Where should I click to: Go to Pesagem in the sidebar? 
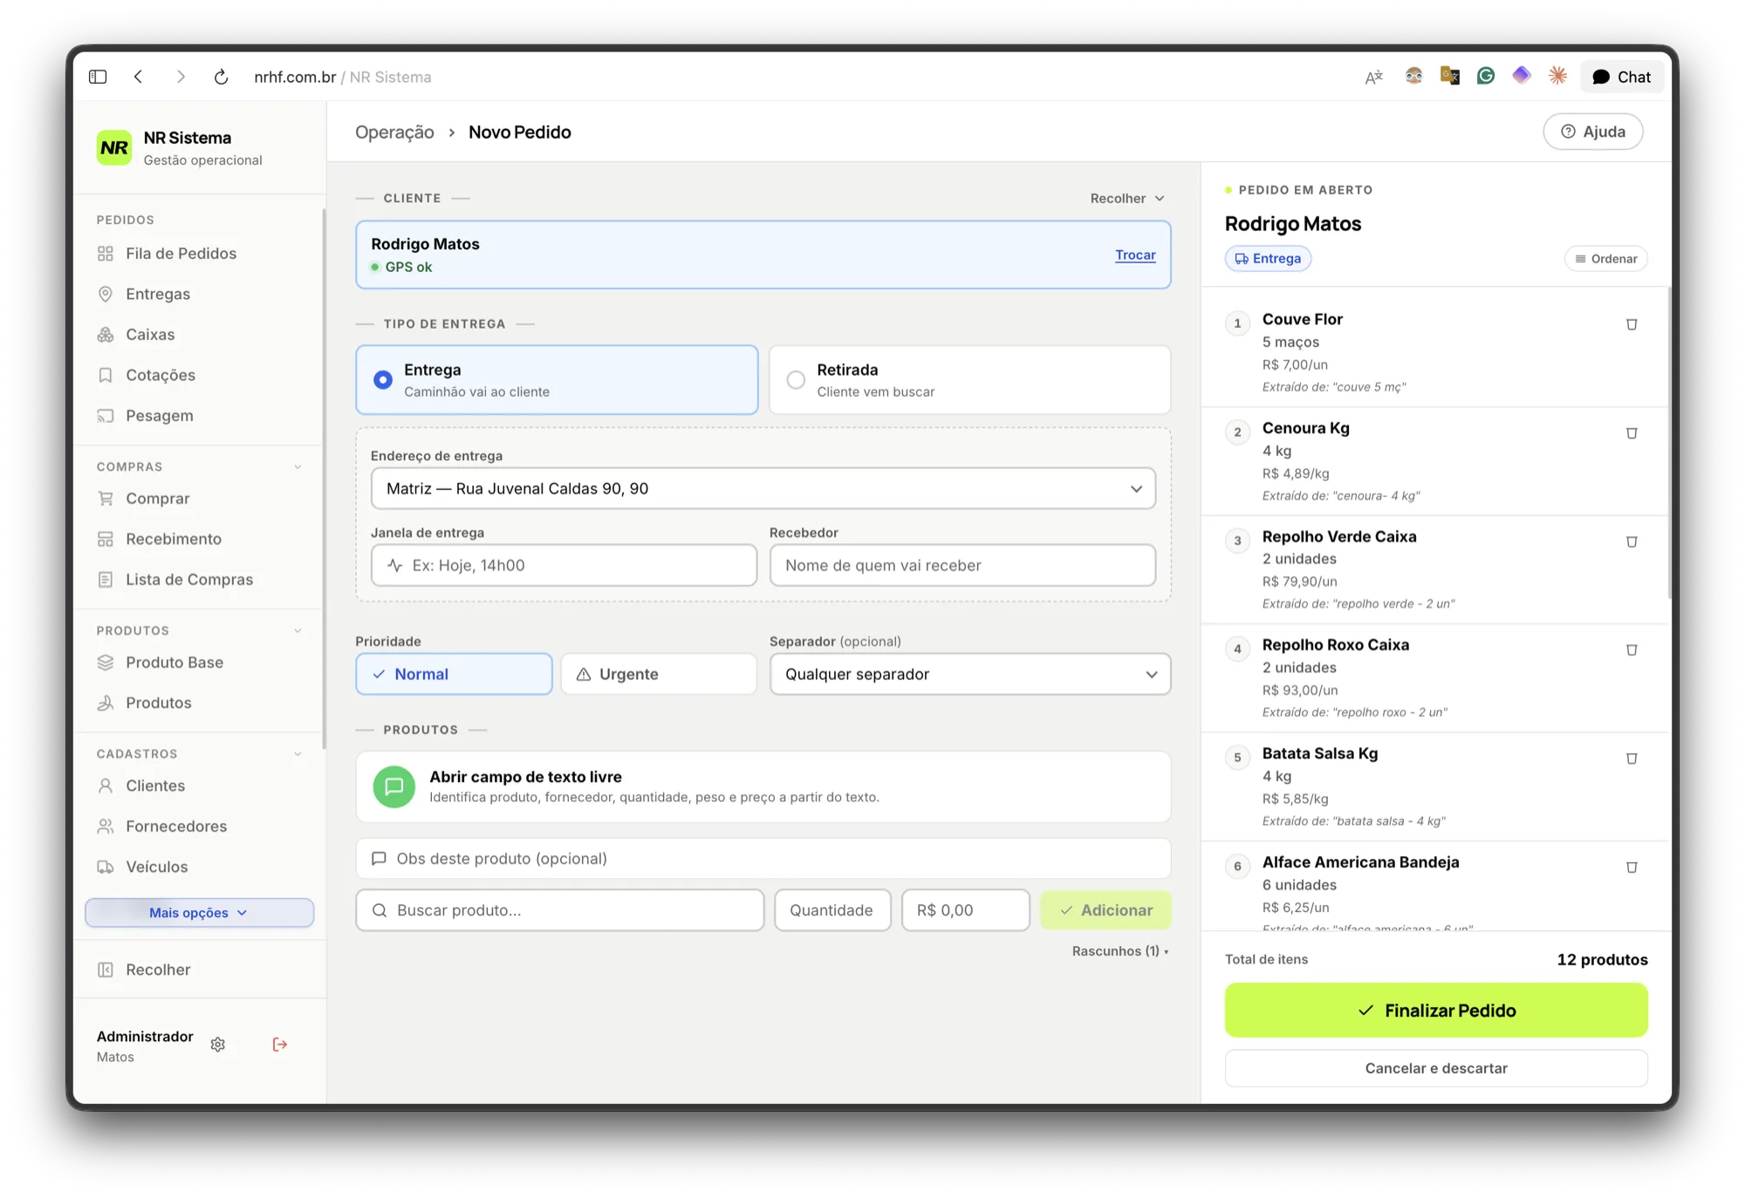pos(160,416)
